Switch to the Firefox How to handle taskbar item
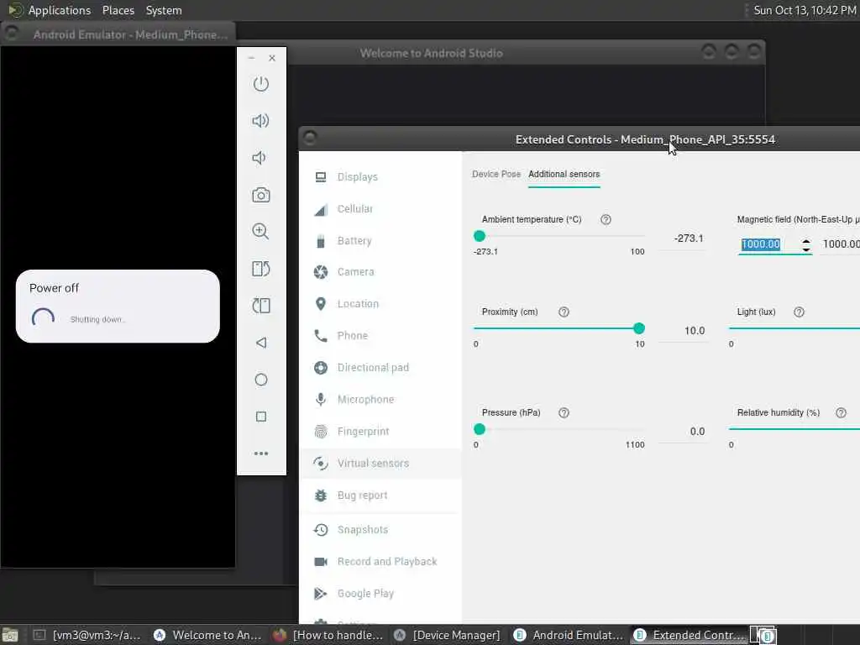The image size is (860, 645). coord(328,635)
